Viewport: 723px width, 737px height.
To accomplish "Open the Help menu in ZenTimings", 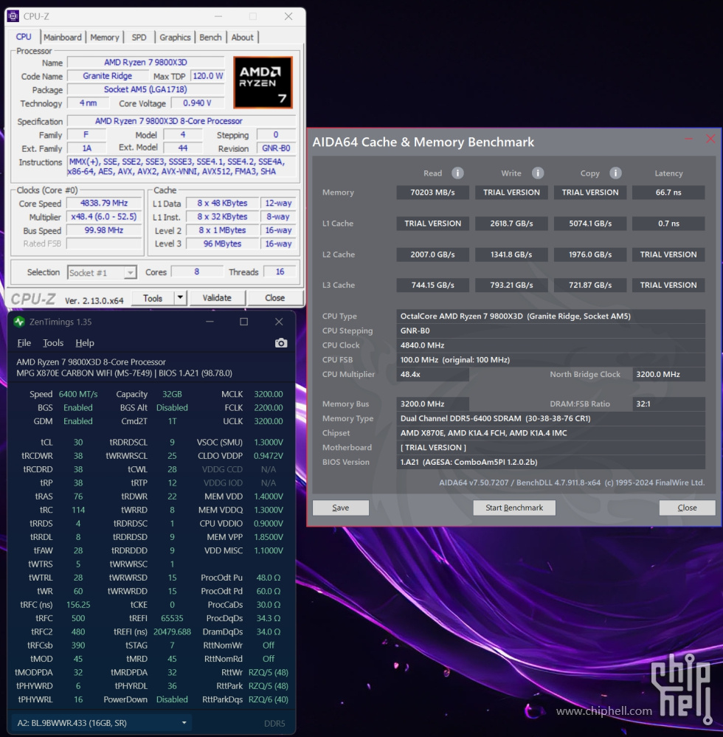I will coord(85,342).
